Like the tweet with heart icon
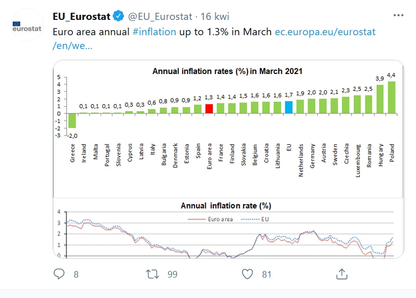 tap(248, 274)
